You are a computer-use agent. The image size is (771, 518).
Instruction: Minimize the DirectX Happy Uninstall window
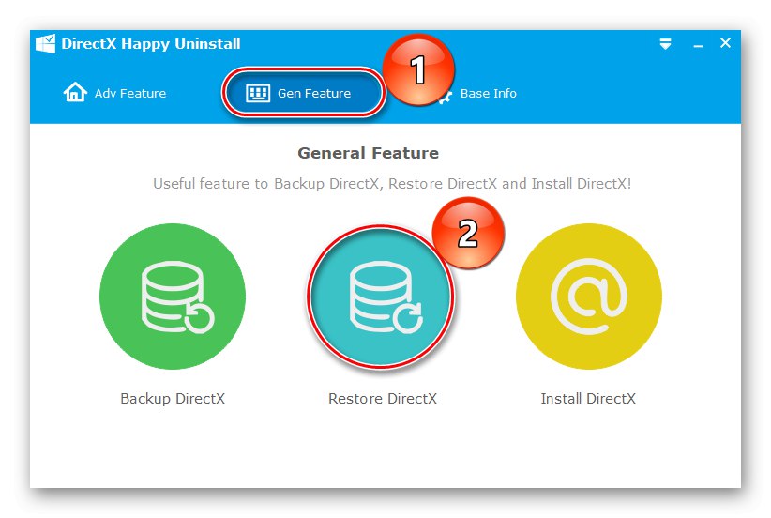coord(698,46)
